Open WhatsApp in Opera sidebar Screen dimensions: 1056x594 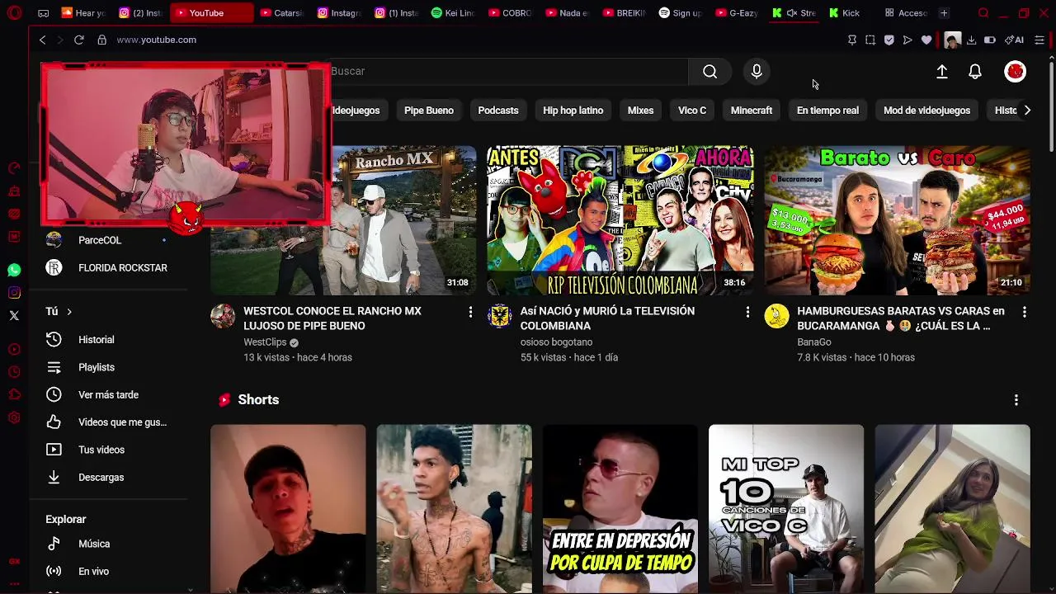tap(14, 270)
